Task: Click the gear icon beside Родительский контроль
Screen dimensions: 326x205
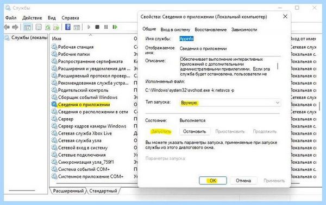Action: click(54, 90)
